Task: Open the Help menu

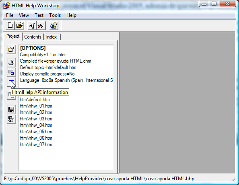Action: point(71,15)
